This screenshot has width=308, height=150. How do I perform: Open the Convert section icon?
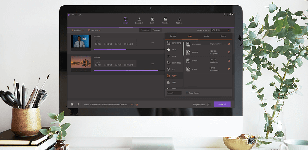click(125, 19)
